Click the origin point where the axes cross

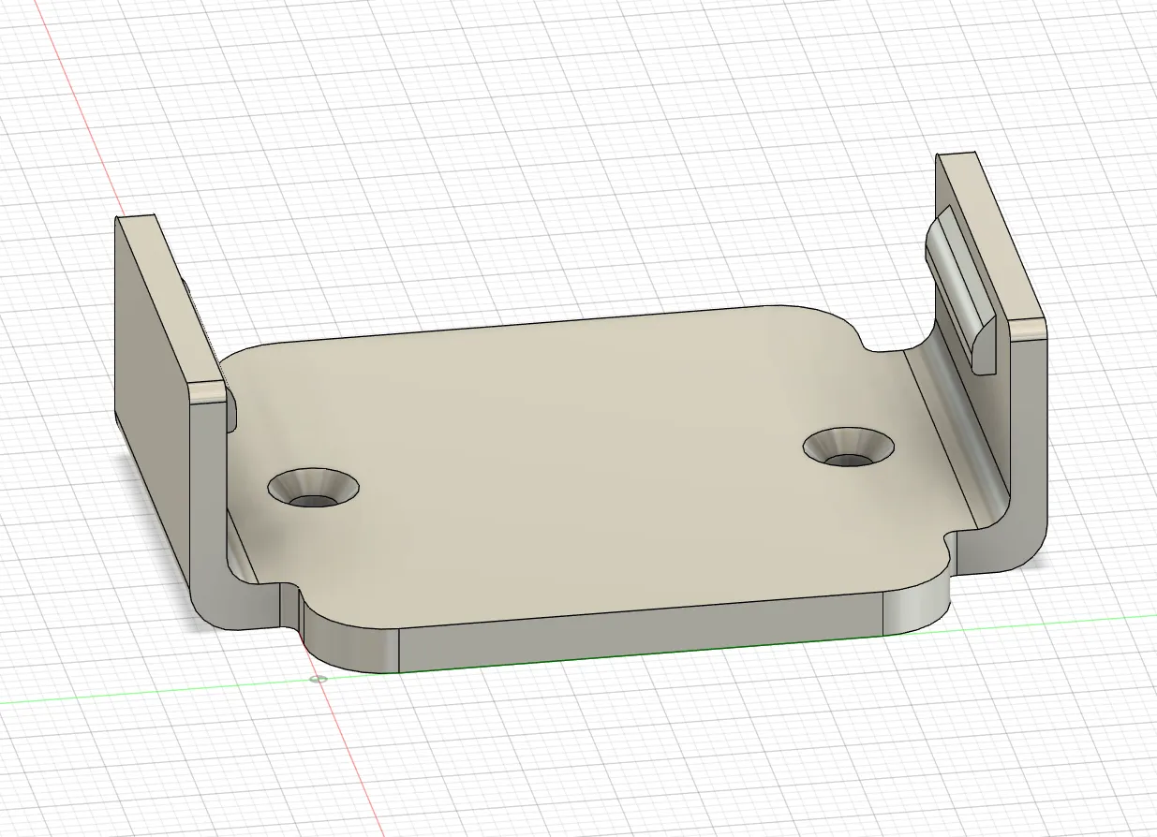(x=319, y=678)
